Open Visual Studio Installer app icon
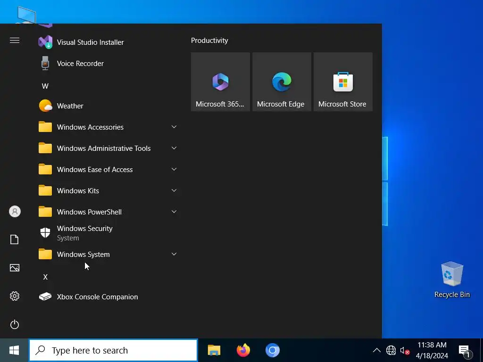Image resolution: width=483 pixels, height=362 pixels. coord(45,42)
